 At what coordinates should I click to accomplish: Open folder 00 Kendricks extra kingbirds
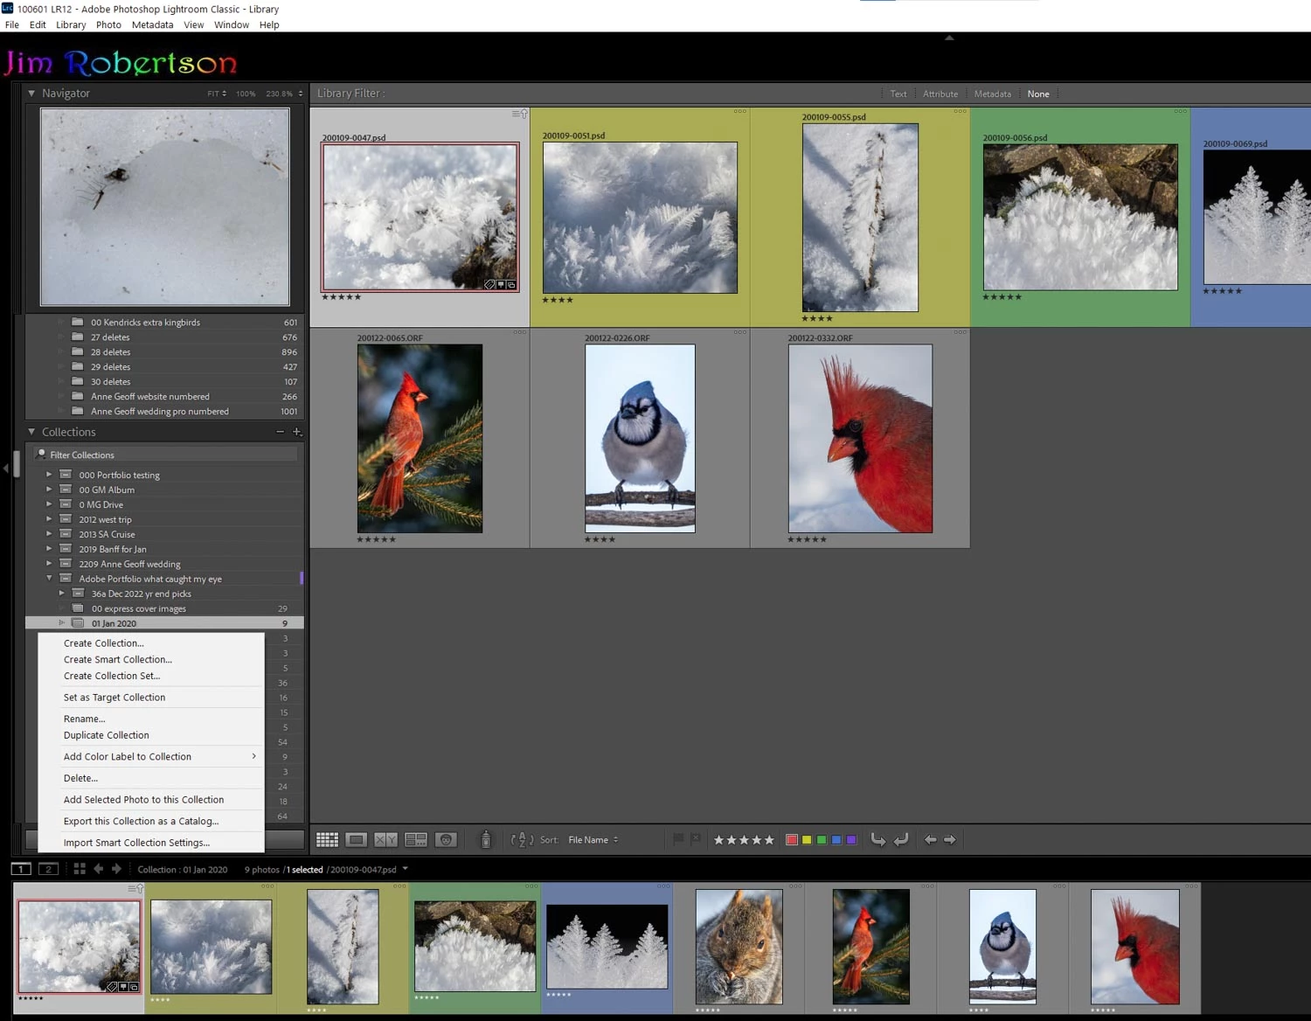tap(165, 323)
